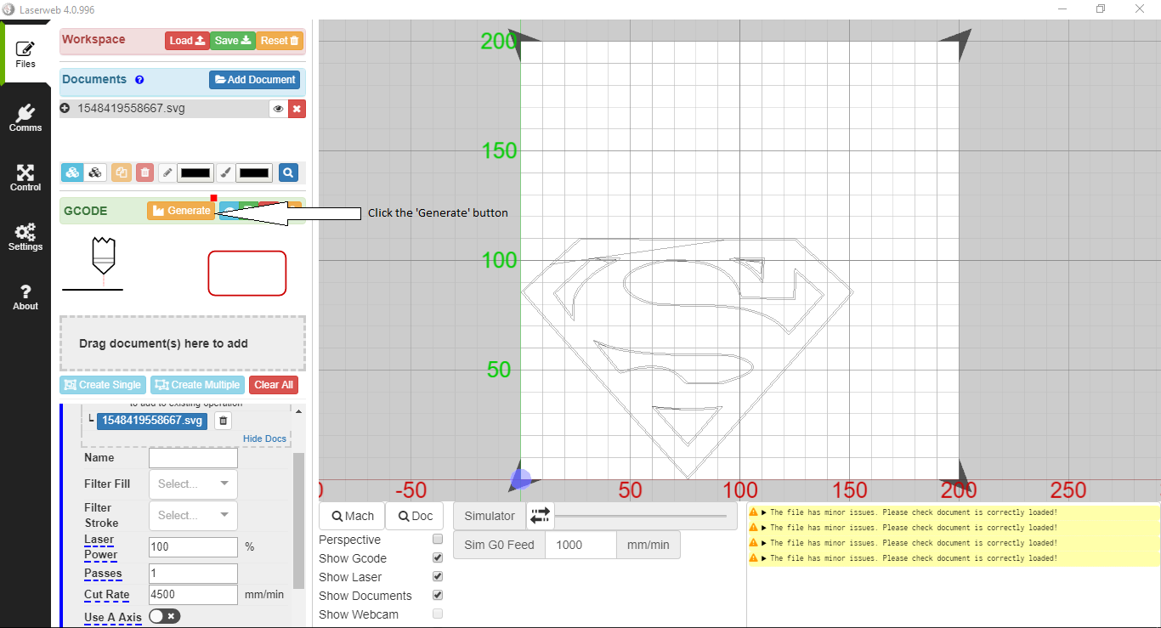Clone selected documents with orange copy icon
The height and width of the screenshot is (628, 1161).
pos(122,173)
